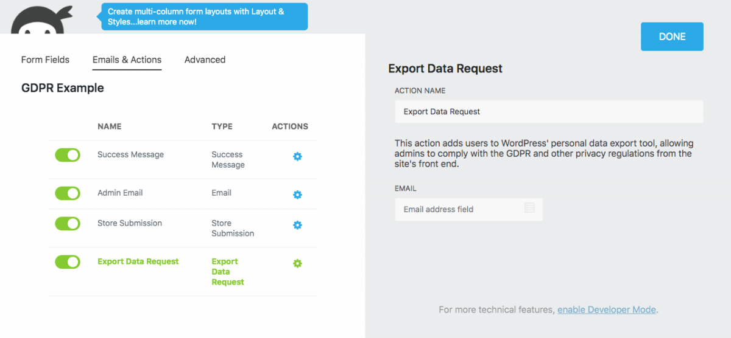Click the Email type cell
731x338 pixels.
pyautogui.click(x=222, y=193)
